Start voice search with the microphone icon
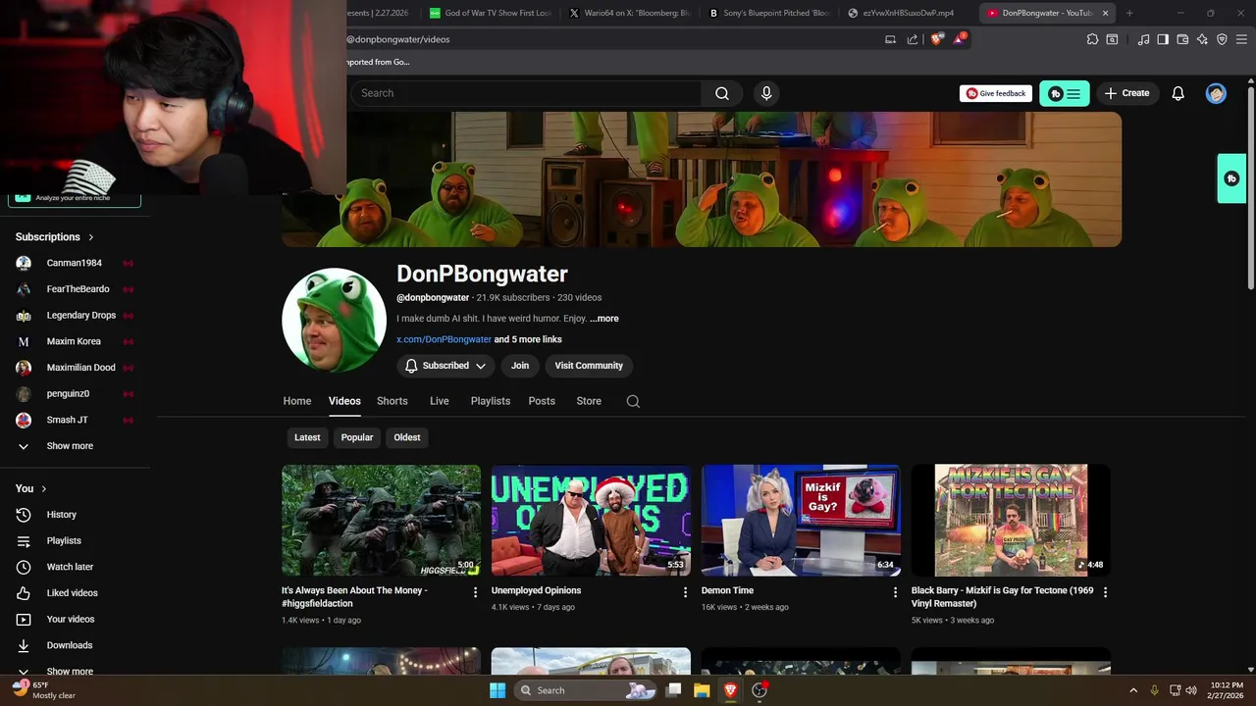The image size is (1256, 706). click(766, 93)
